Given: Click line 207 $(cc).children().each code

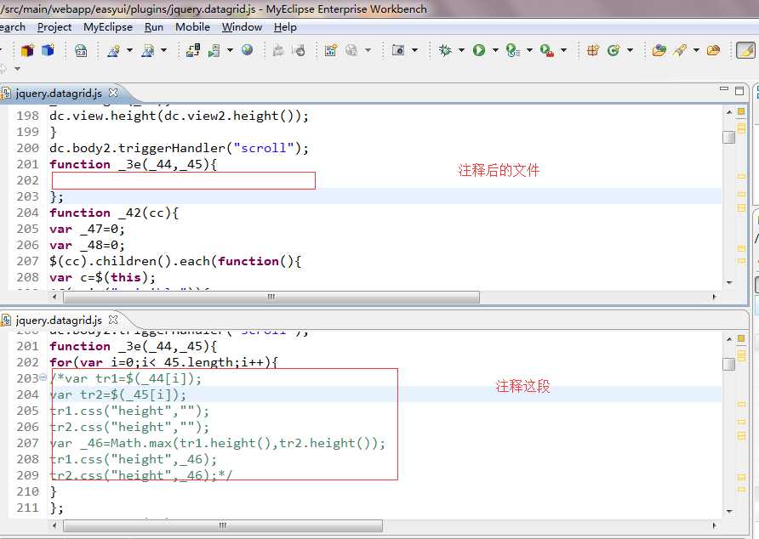Looking at the screenshot, I should [x=175, y=261].
